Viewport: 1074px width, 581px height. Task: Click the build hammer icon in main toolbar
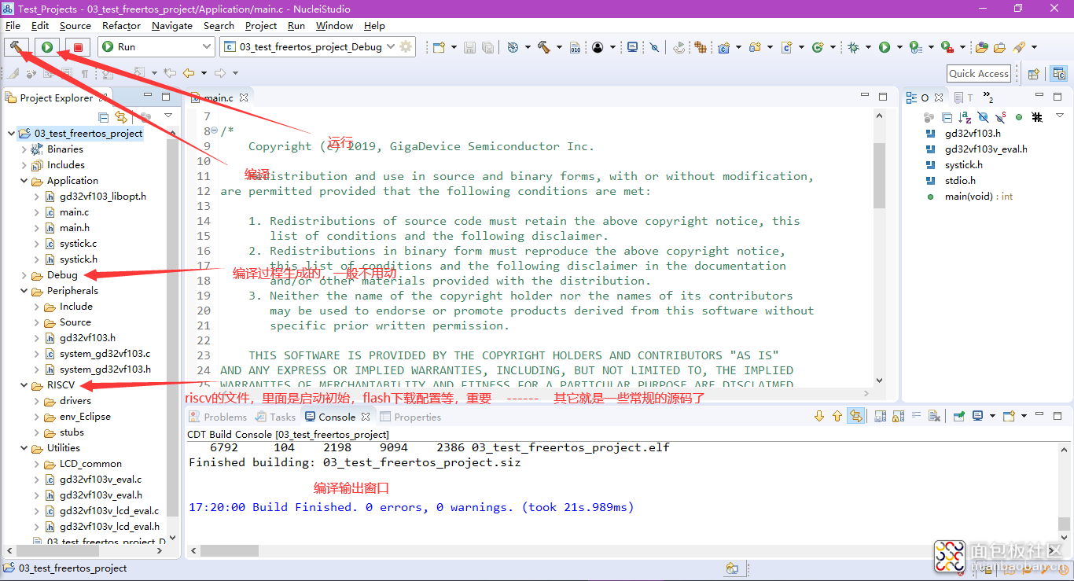pyautogui.click(x=543, y=47)
